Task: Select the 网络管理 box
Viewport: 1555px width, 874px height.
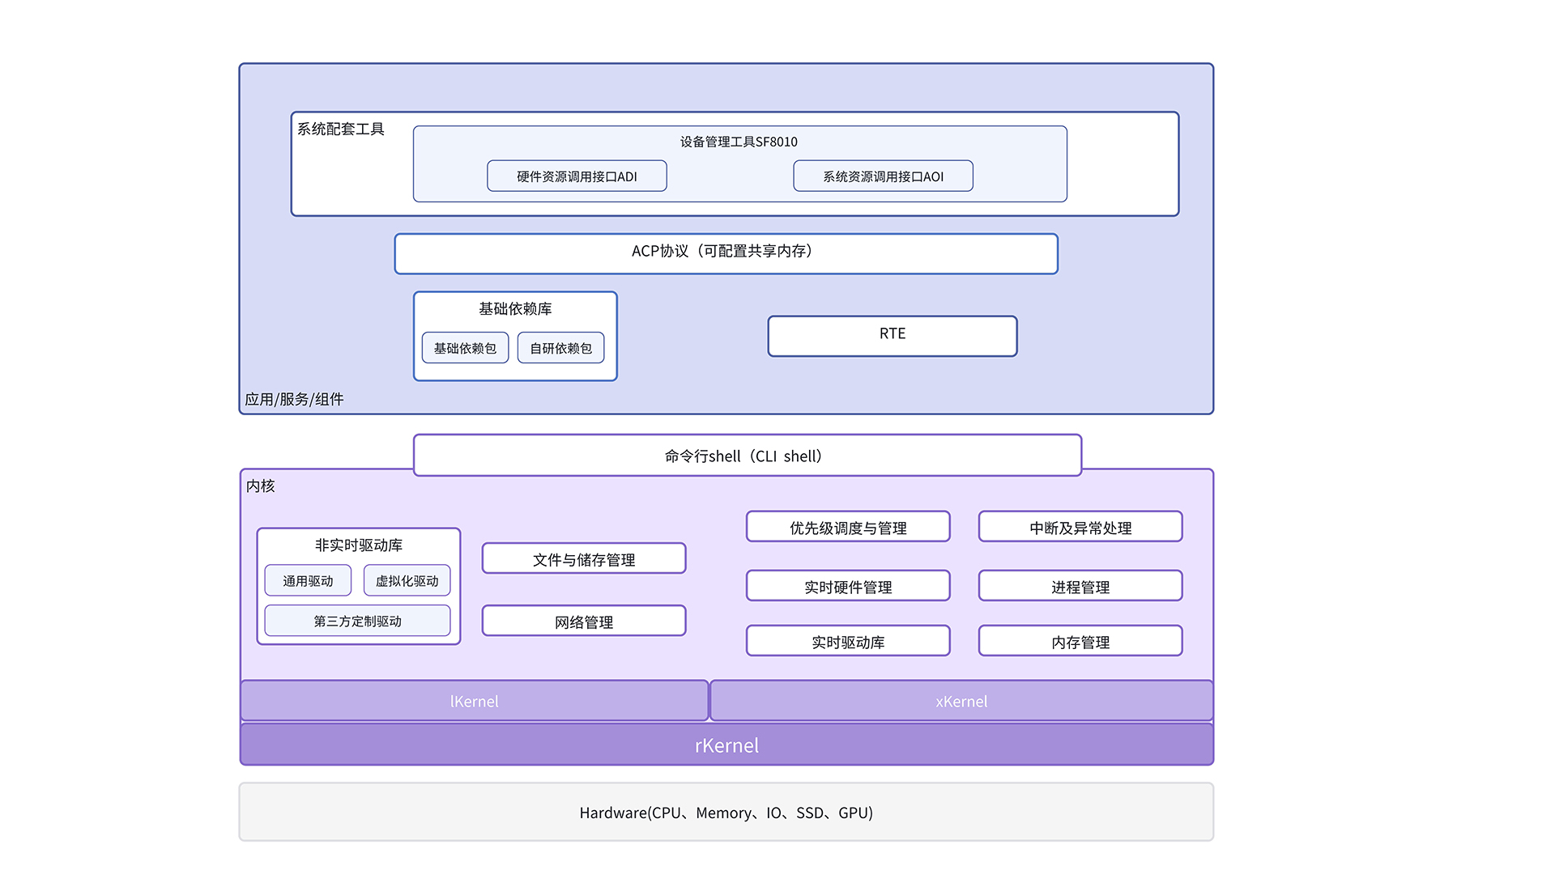Action: click(583, 621)
